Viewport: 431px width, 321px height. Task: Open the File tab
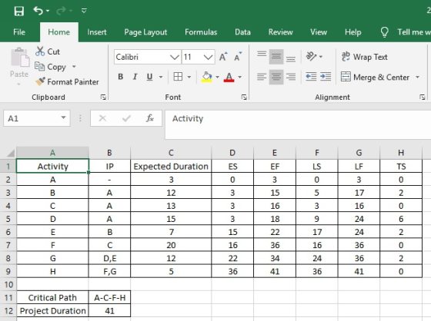[19, 32]
